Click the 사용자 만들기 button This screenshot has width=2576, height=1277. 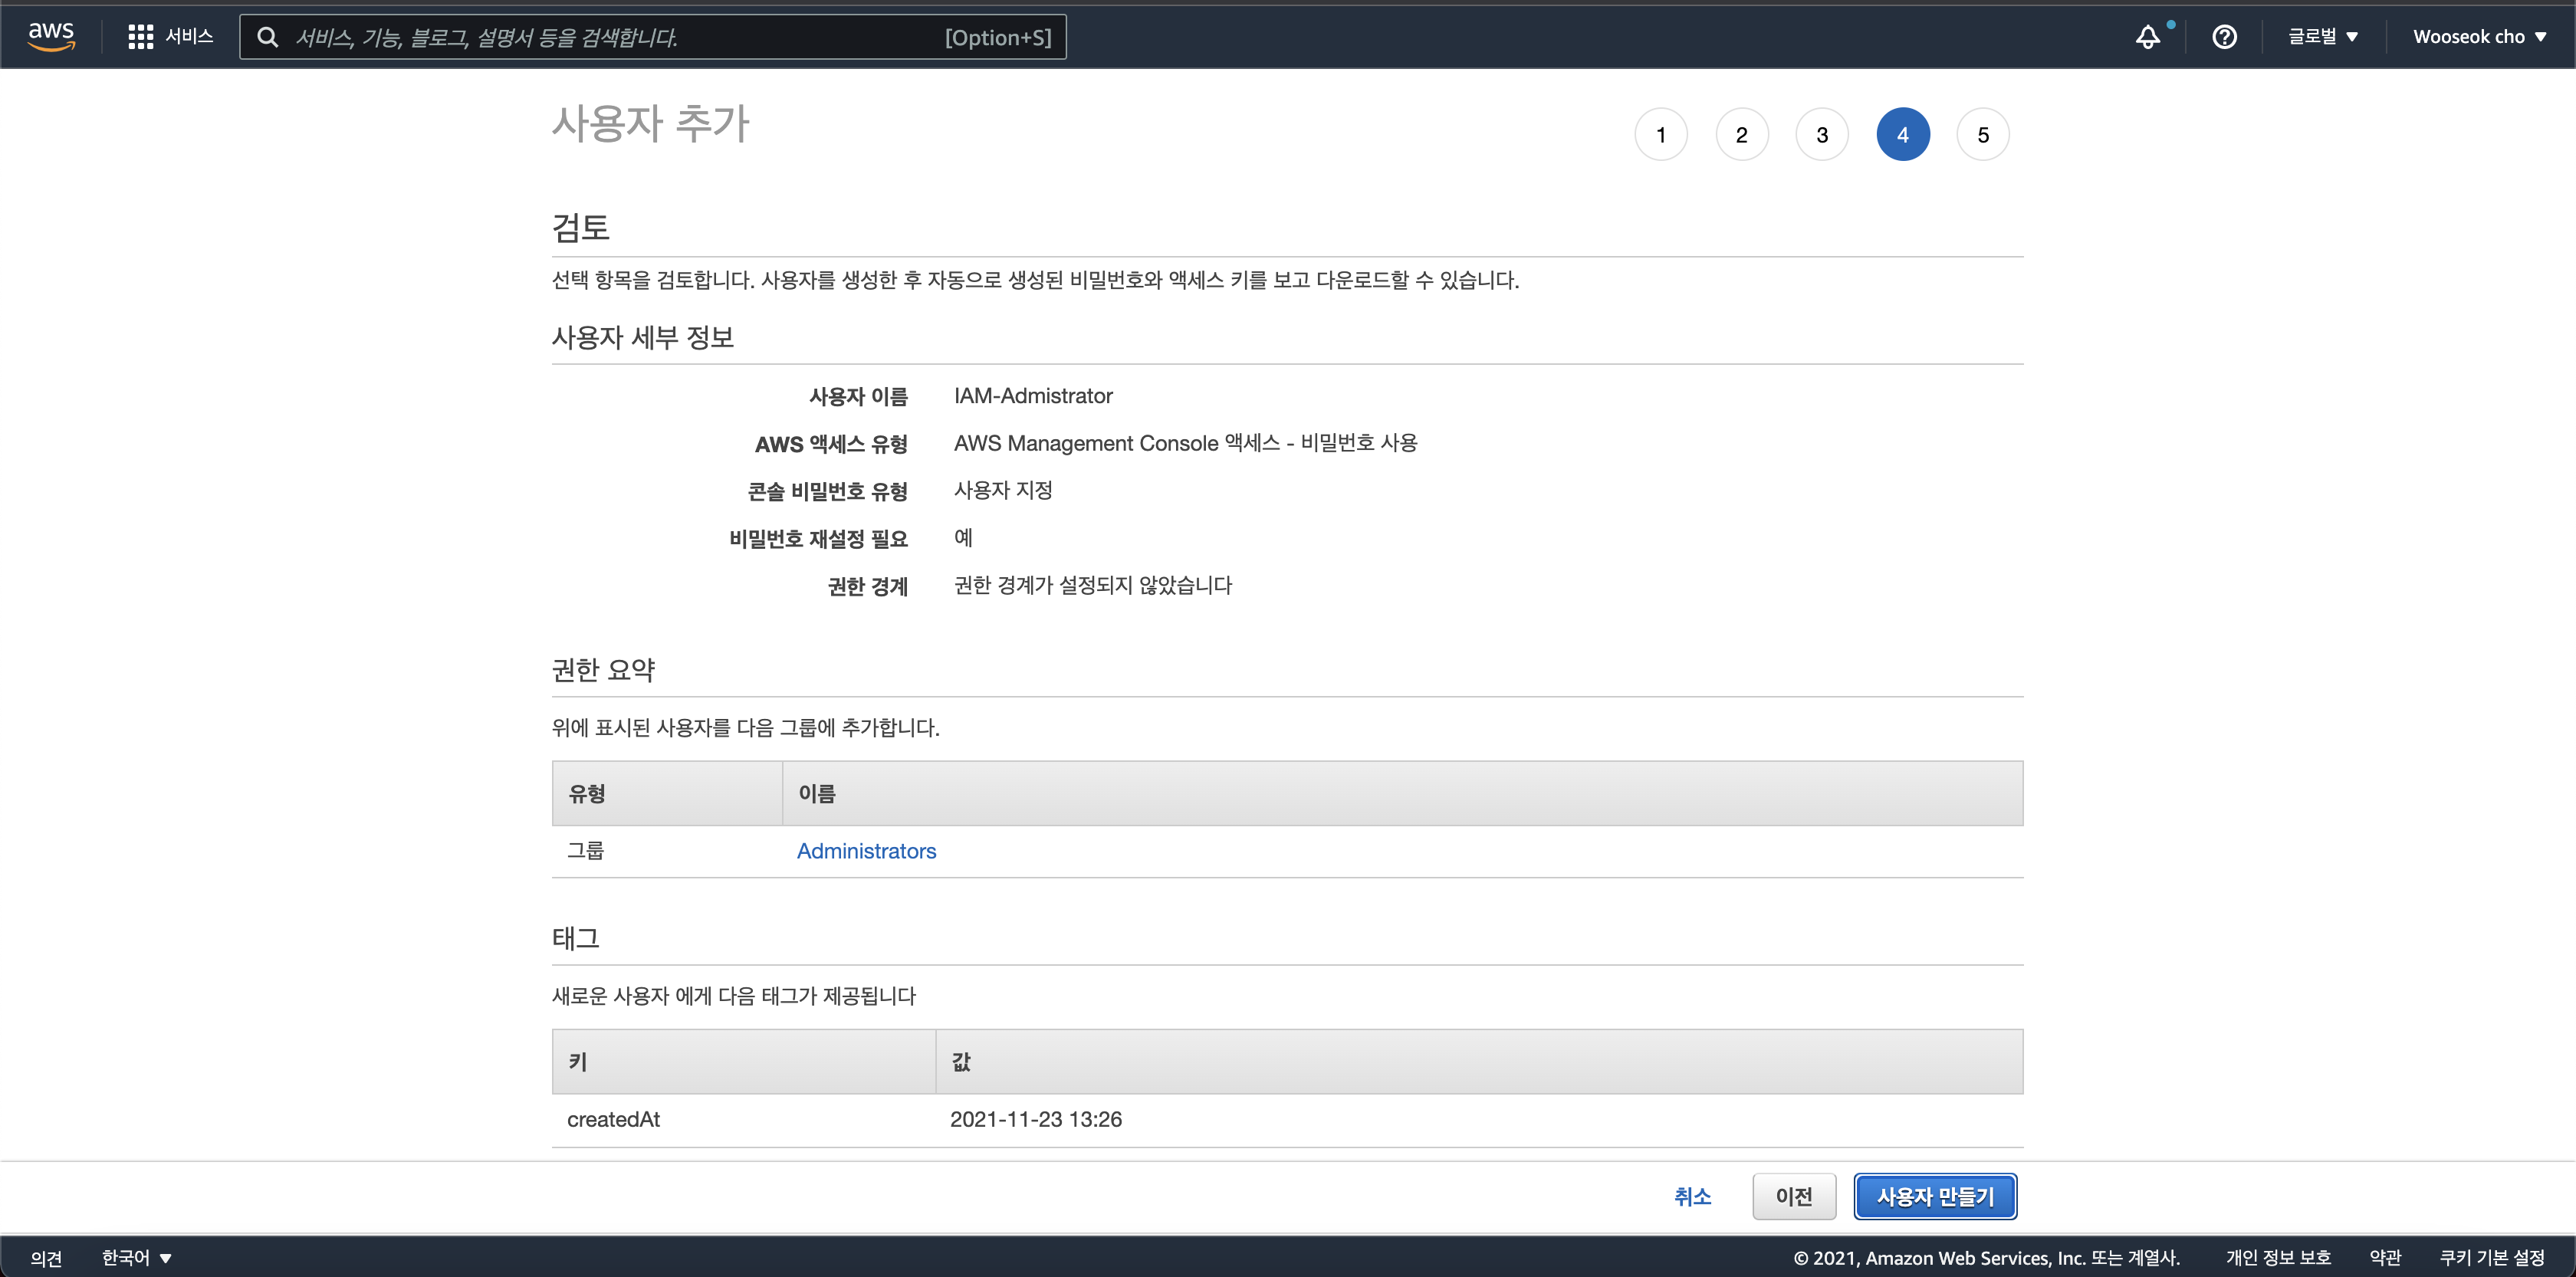(x=1934, y=1196)
